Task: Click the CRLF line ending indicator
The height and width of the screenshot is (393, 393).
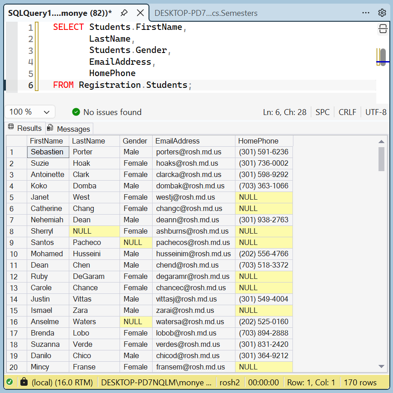Action: pos(347,112)
